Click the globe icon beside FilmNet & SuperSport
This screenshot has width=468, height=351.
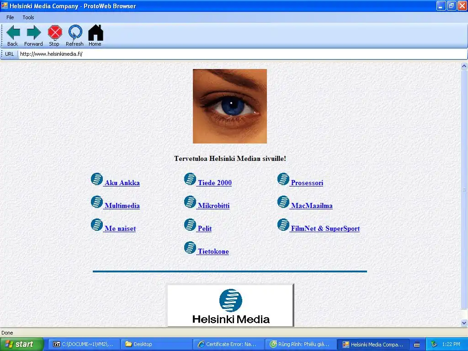283,225
